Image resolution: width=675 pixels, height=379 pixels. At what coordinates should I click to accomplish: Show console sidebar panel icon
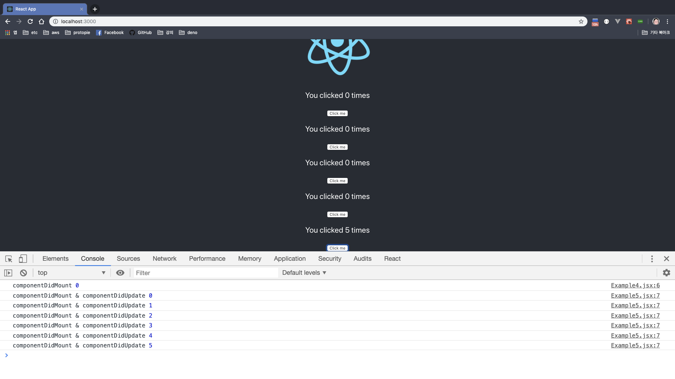click(8, 273)
